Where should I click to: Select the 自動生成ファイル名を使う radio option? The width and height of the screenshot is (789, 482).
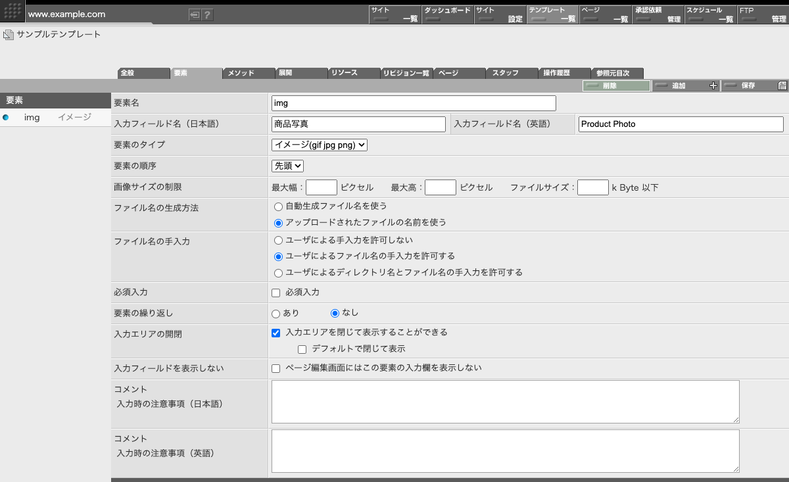pyautogui.click(x=277, y=206)
